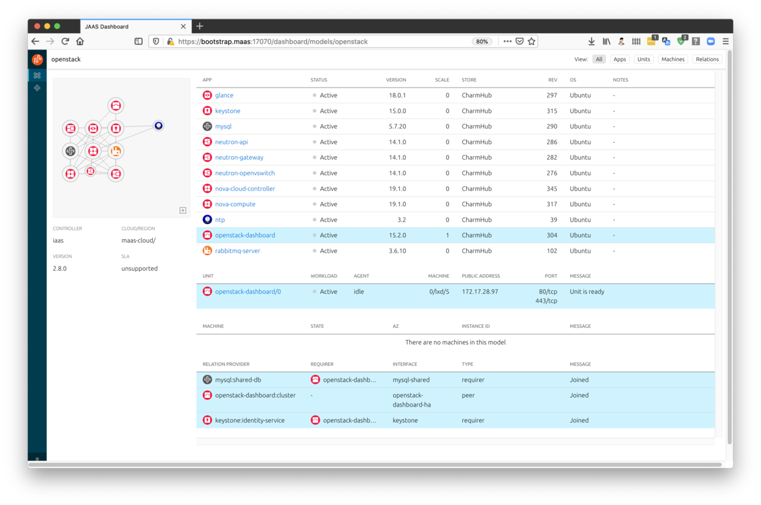The image size is (761, 505).
Task: Click the JAAS logo icon in sidebar
Action: click(x=37, y=60)
